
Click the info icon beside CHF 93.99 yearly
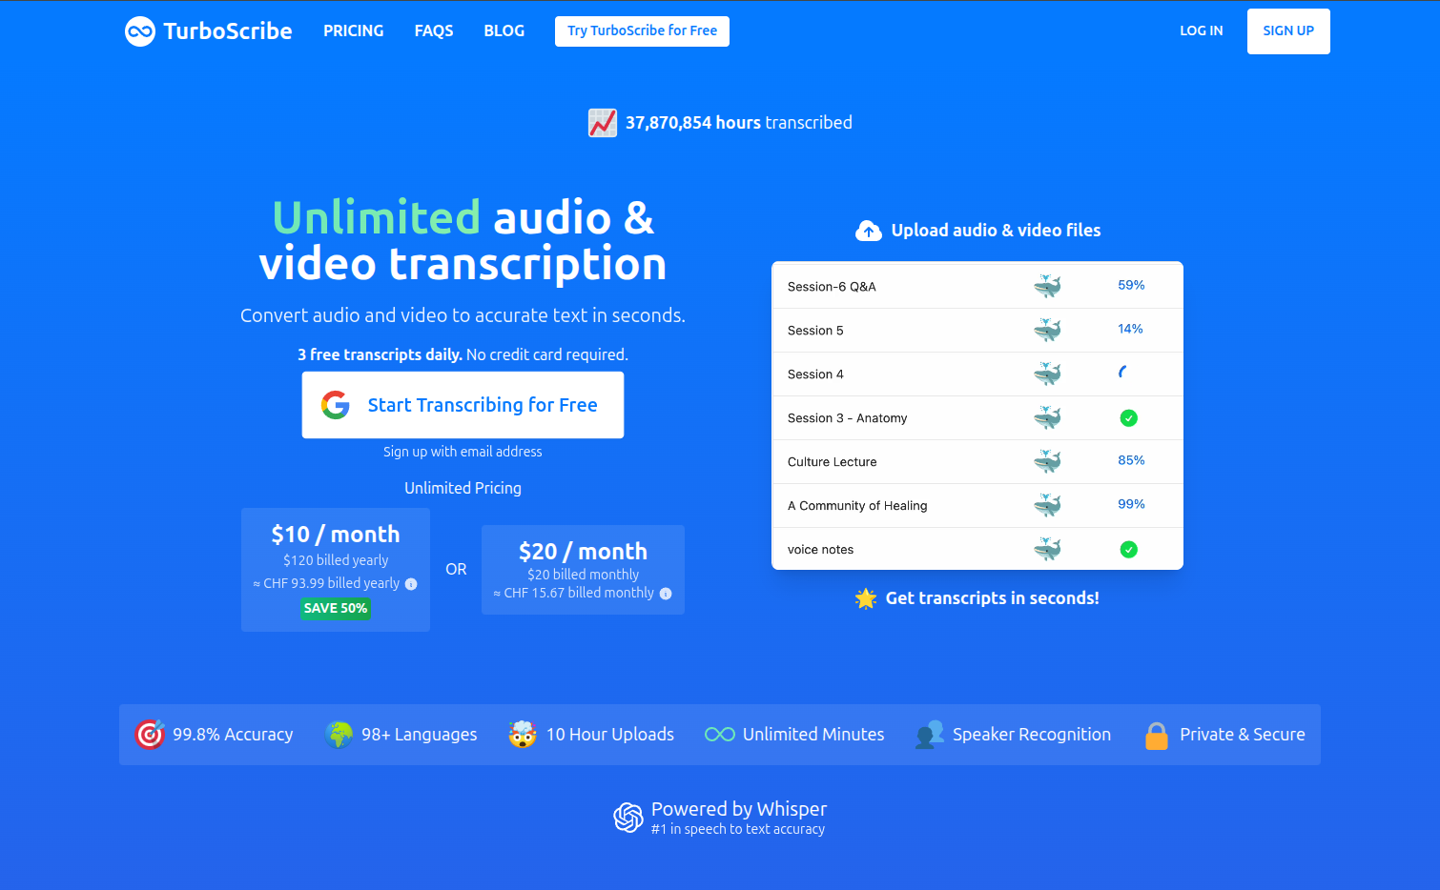tap(411, 584)
